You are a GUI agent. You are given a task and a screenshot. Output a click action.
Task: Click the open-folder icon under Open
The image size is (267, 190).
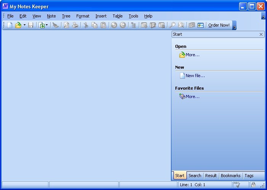tap(182, 55)
